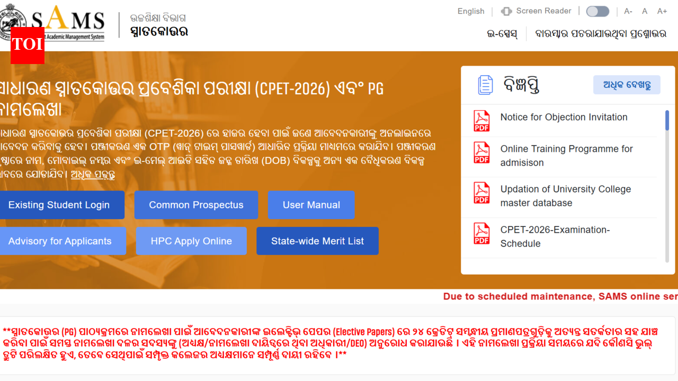
Task: Open the Screen Reader link
Action: click(x=543, y=11)
